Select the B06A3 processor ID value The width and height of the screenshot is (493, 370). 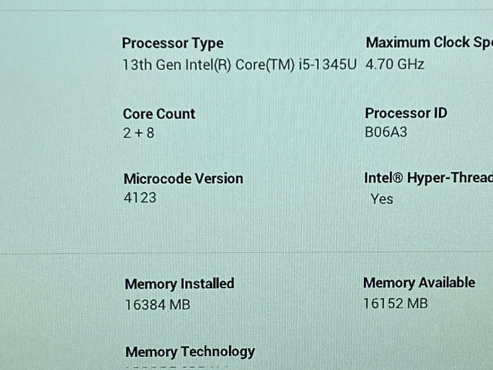click(386, 132)
